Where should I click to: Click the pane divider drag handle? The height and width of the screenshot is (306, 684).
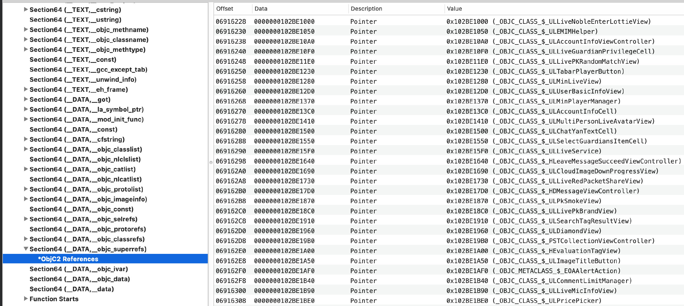[211, 162]
